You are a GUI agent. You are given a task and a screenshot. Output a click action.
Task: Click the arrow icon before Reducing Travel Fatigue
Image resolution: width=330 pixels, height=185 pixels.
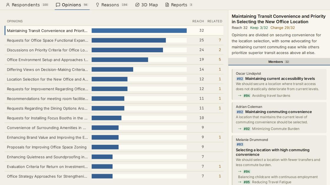pyautogui.click(x=240, y=182)
